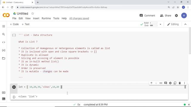The width and height of the screenshot is (191, 107).
Task: Open the File menu
Action: [14, 18]
